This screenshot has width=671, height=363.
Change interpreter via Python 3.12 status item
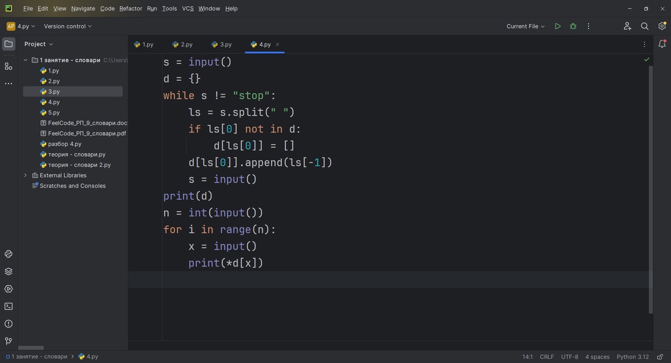[632, 356]
